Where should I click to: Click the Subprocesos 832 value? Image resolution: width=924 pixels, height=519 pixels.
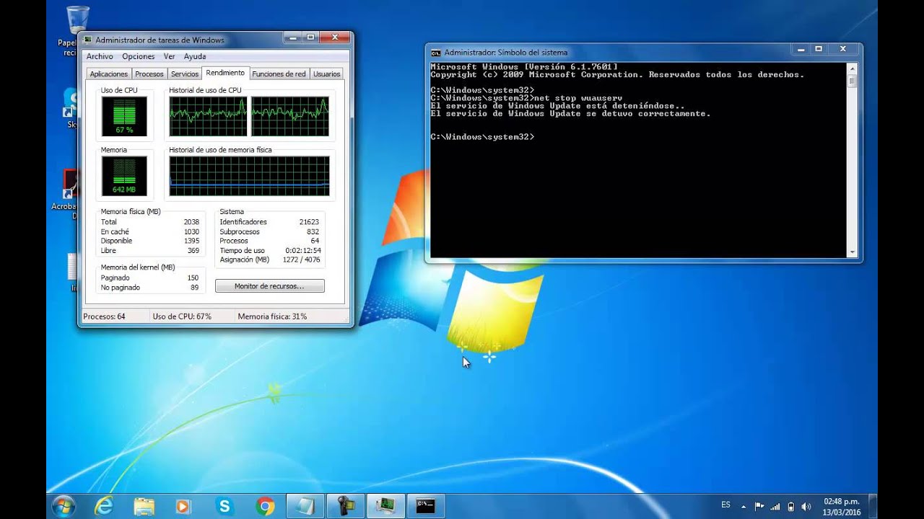tap(313, 231)
